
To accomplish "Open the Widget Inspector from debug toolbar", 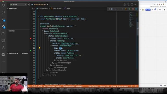I will 136,9.
